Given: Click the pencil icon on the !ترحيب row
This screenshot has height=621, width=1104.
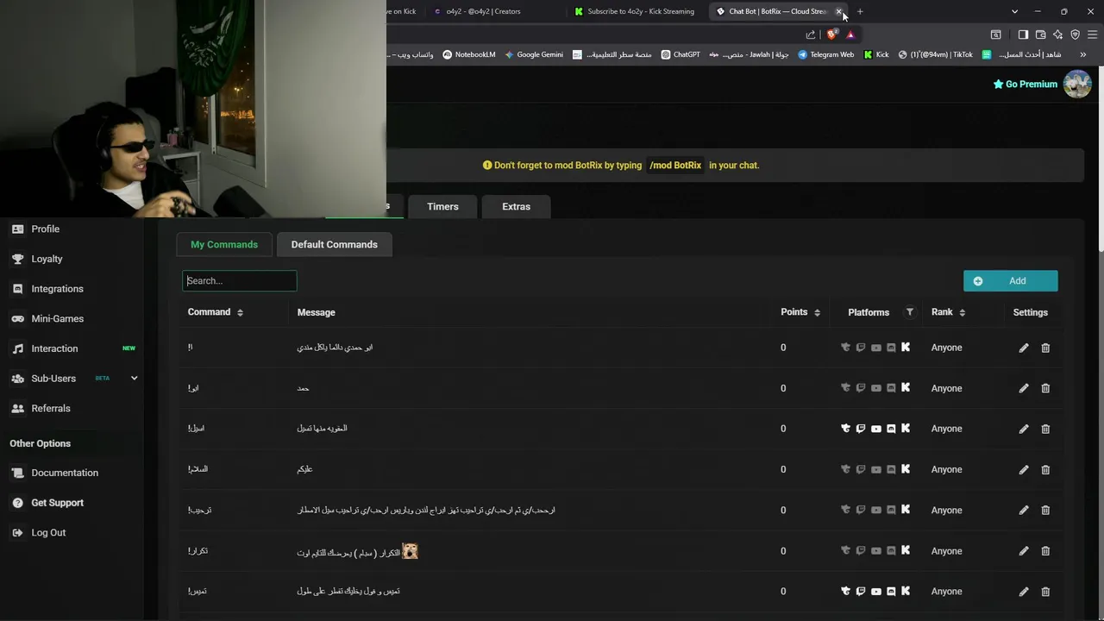Looking at the screenshot, I should [x=1024, y=510].
